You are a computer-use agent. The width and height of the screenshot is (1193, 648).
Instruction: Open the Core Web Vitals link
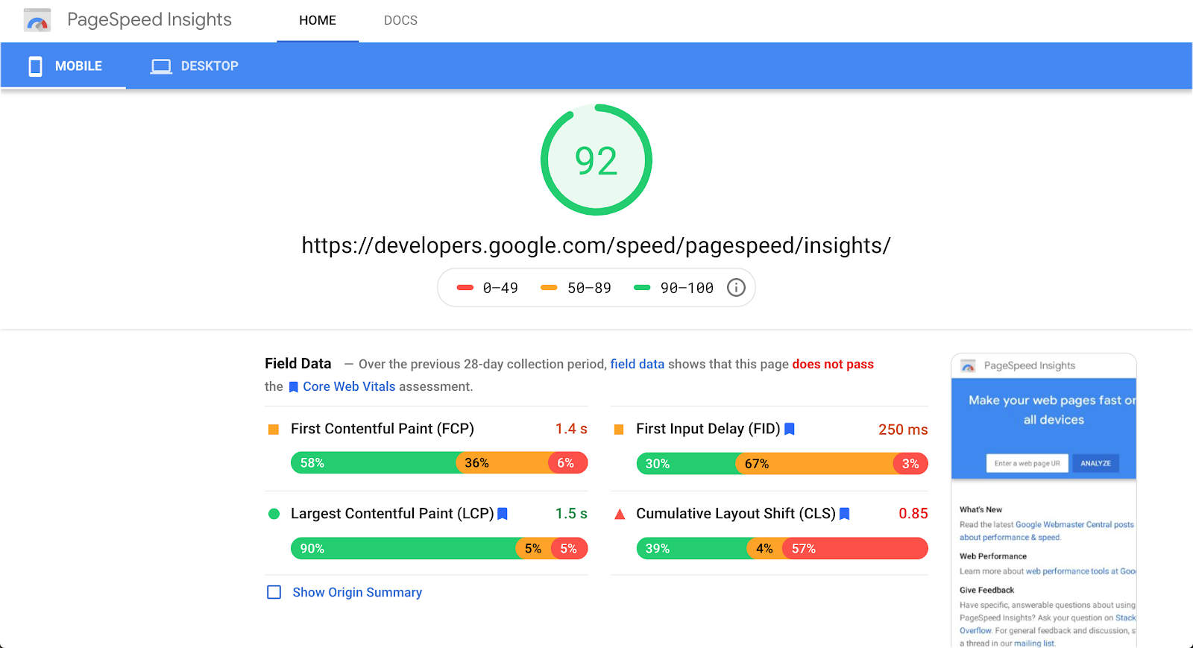(349, 386)
